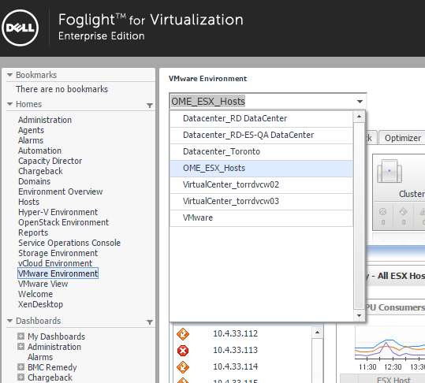425x383 pixels.
Task: Expand My Dashboards tree node
Action: 21,337
